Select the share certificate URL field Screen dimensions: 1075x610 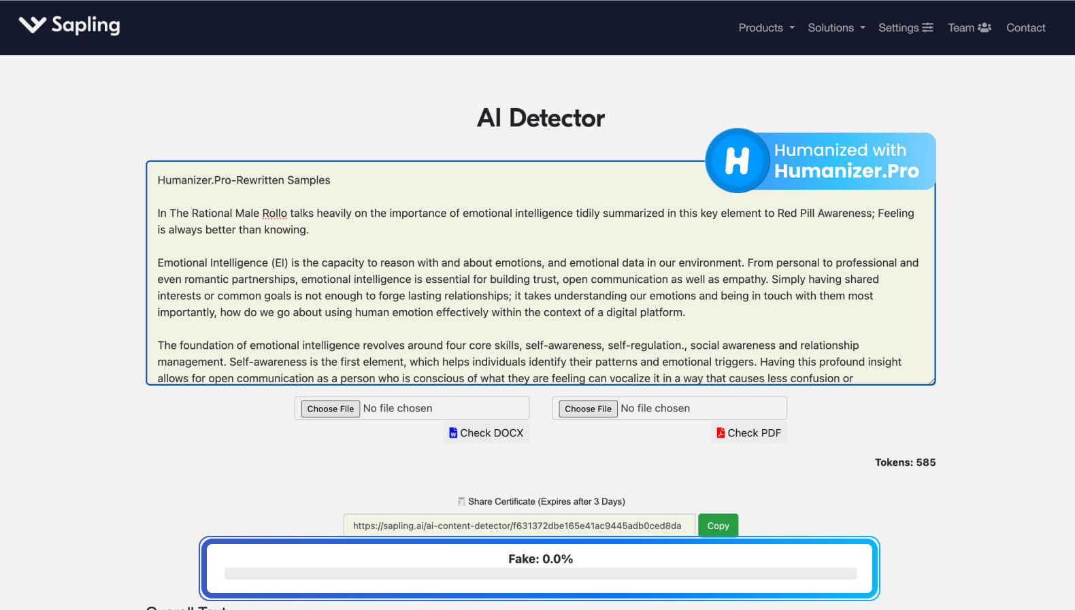520,526
